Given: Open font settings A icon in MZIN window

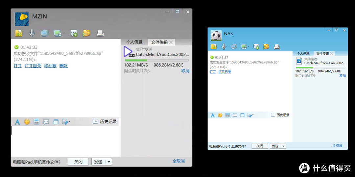Looking at the screenshot, I should point(17,122).
